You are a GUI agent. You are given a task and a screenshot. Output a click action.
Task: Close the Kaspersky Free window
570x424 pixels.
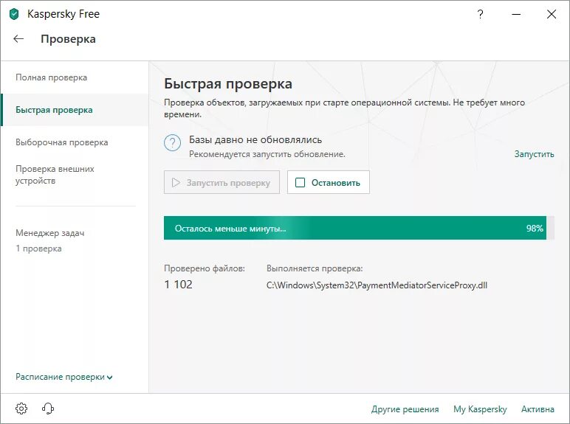[x=552, y=14]
